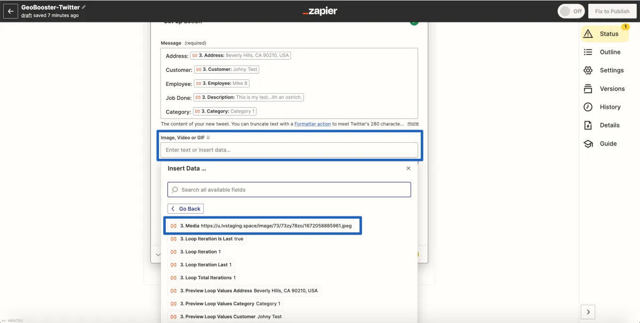The width and height of the screenshot is (640, 323).
Task: Click the Guide graduation cap icon
Action: point(588,144)
